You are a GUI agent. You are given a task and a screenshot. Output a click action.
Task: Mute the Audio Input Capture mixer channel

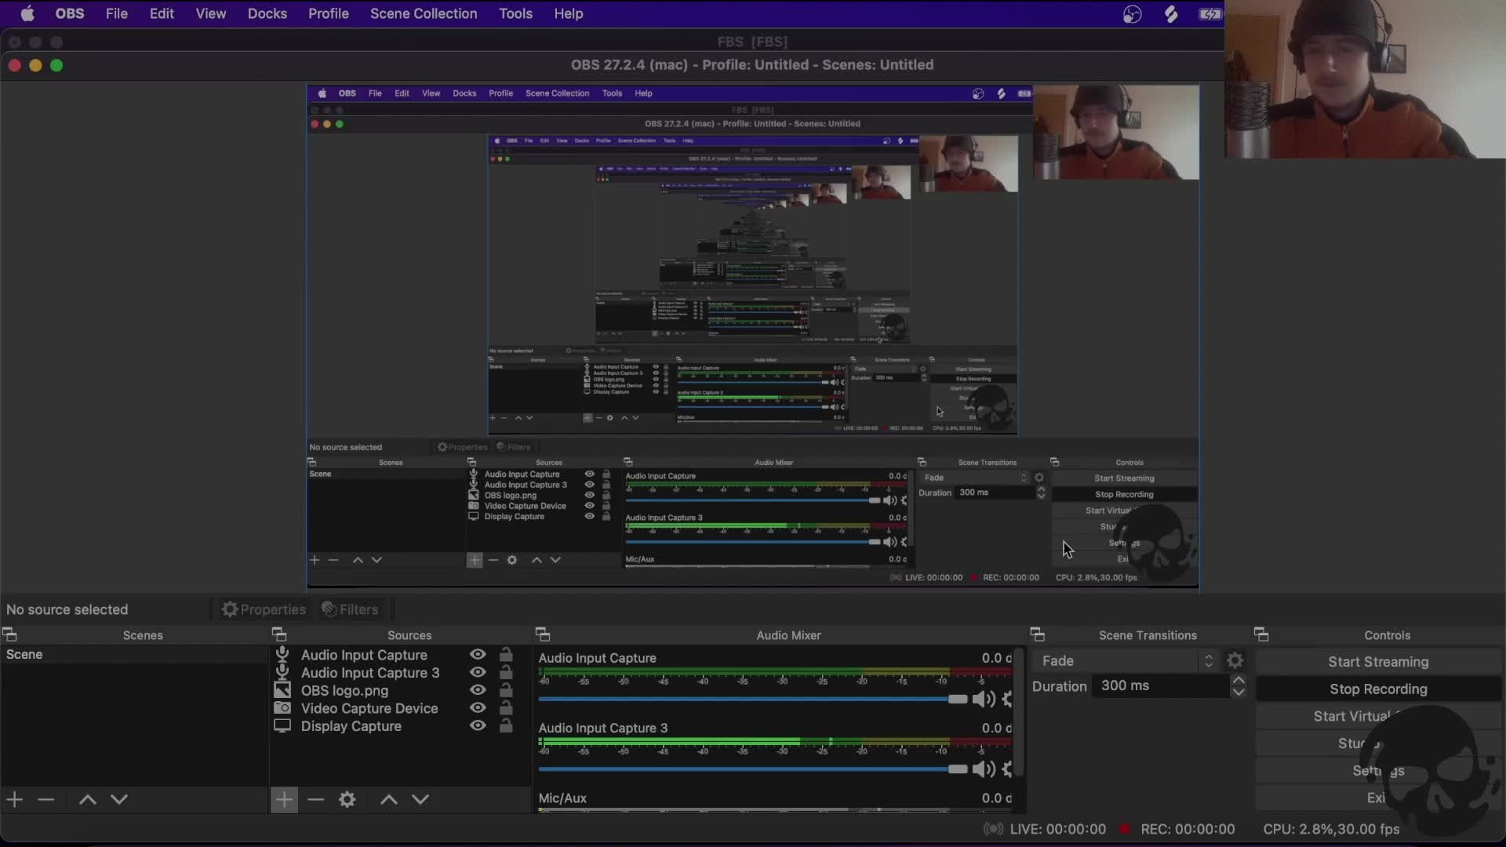tap(983, 699)
